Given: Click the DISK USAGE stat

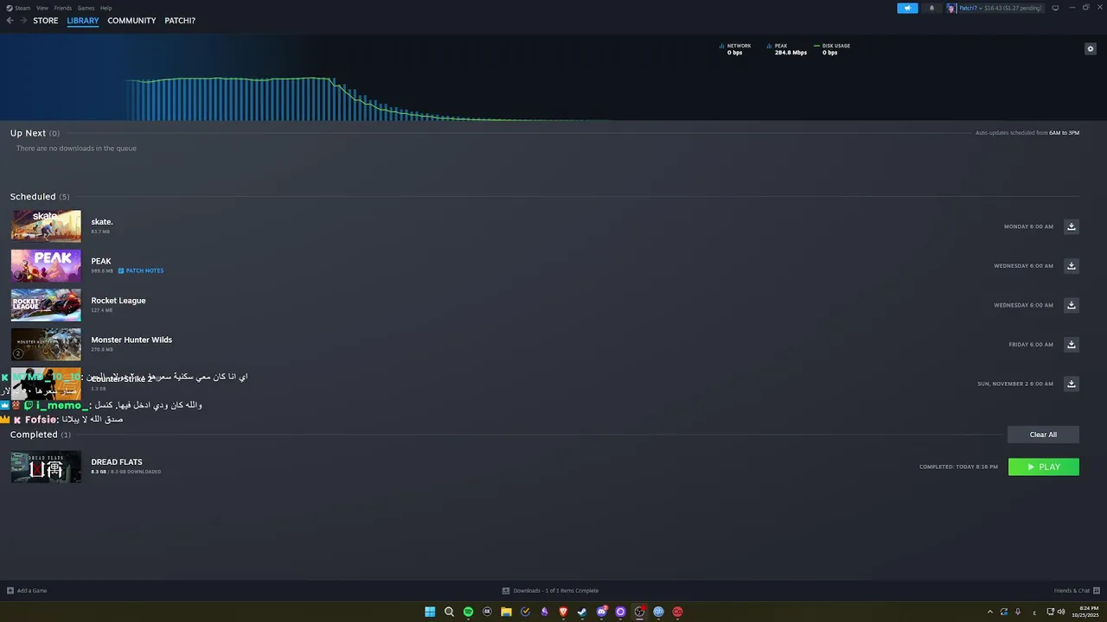Looking at the screenshot, I should click(832, 49).
